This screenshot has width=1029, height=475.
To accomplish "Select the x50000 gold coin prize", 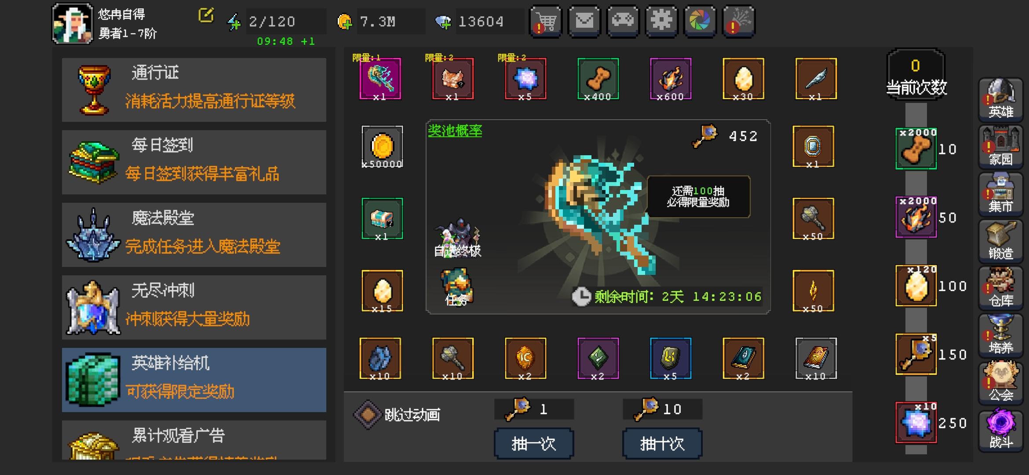I will coord(382,146).
